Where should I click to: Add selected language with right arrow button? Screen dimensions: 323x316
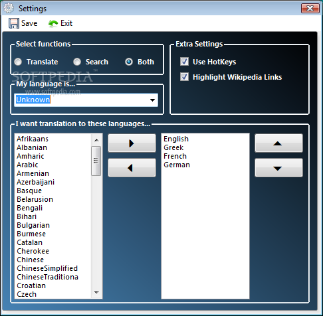tap(132, 143)
